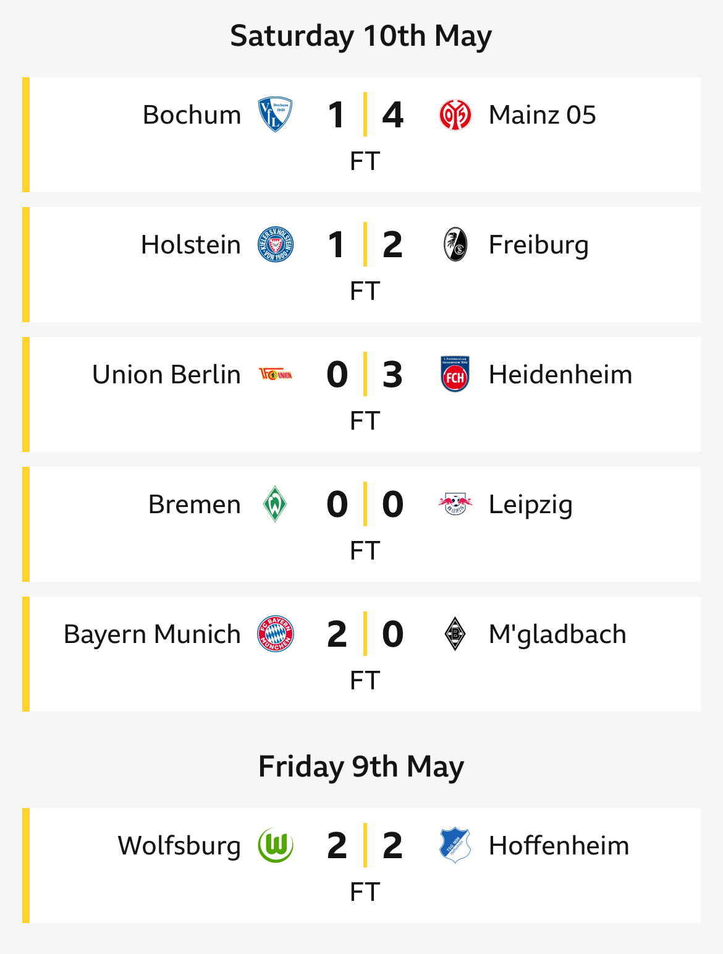This screenshot has height=954, width=723.
Task: Open the Bochum team name link
Action: point(192,115)
